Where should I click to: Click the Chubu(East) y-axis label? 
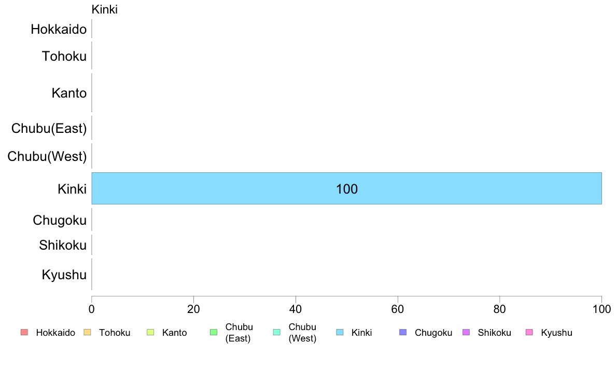pos(49,128)
